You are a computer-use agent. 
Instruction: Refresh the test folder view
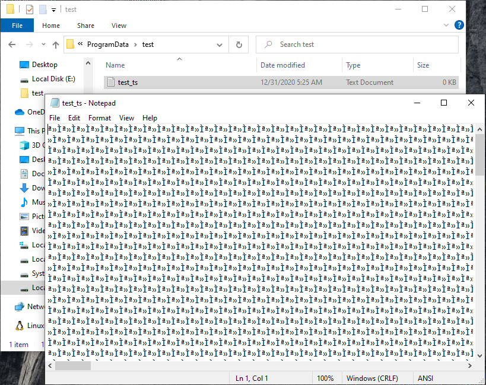pos(239,44)
